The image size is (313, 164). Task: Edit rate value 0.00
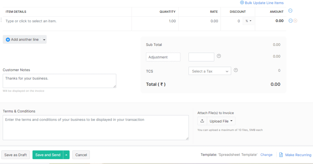pyautogui.click(x=214, y=21)
